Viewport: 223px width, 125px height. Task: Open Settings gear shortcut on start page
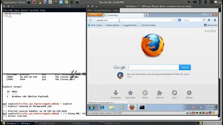pyautogui.click(x=189, y=94)
